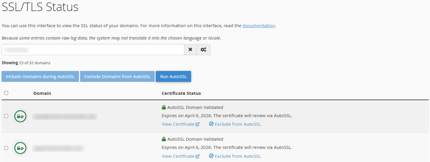
Task: Toggle the select-all domains checkbox in header
Action: (6, 93)
